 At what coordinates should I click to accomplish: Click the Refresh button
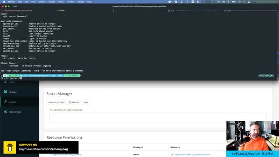(74, 102)
